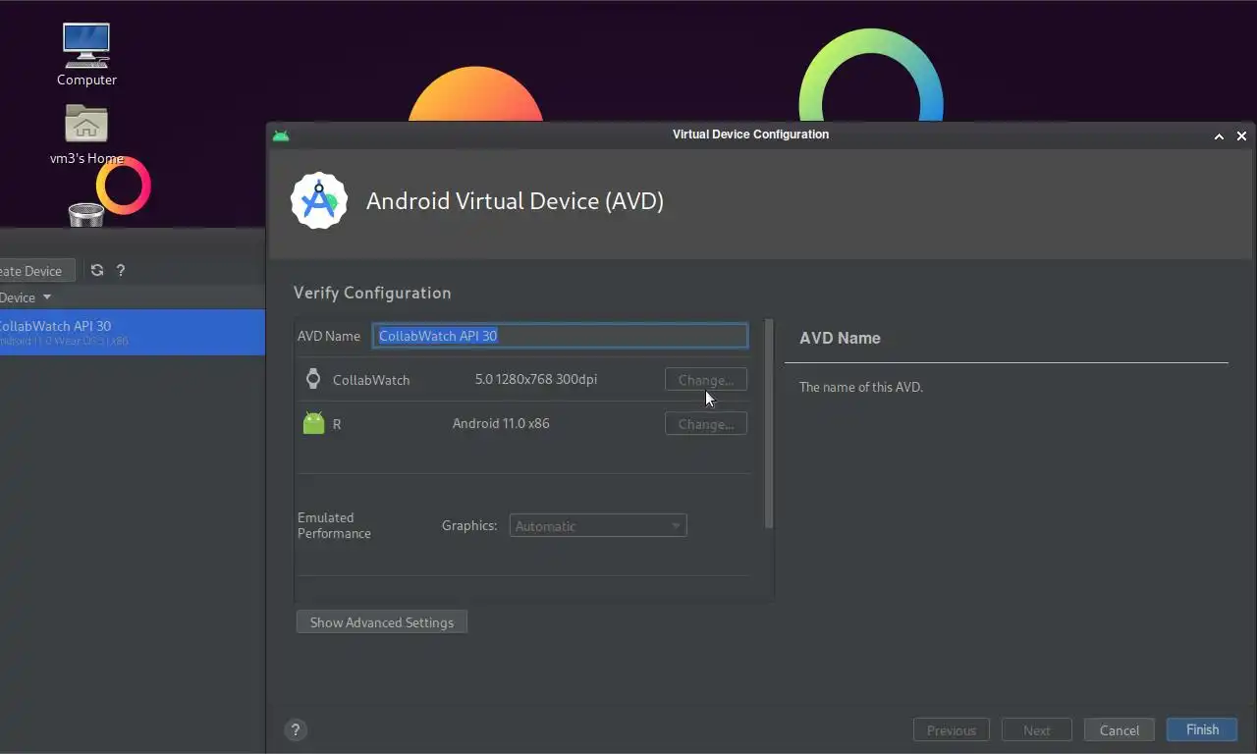Image resolution: width=1257 pixels, height=754 pixels.
Task: Click the Android icon in dialog title bar
Action: point(281,135)
